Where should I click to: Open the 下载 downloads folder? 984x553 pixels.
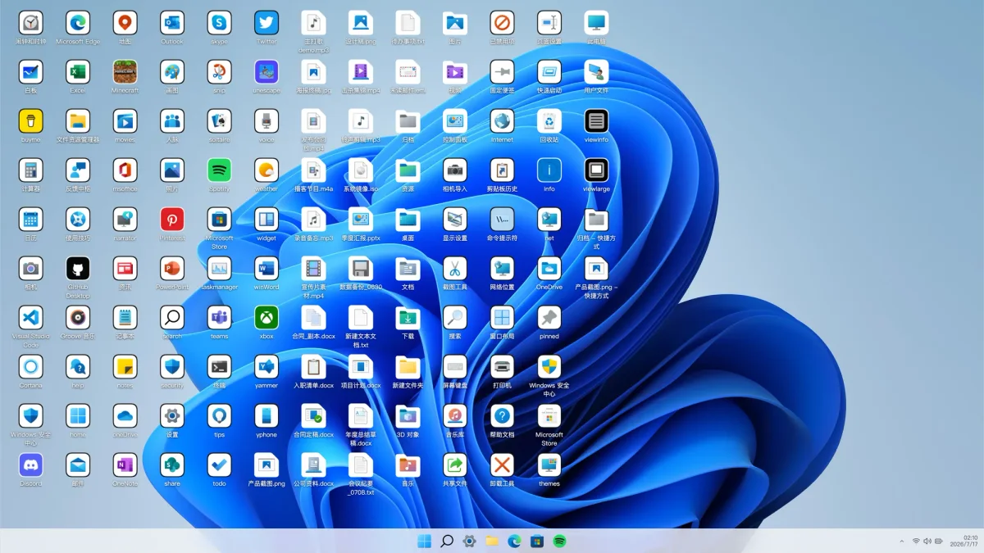408,318
